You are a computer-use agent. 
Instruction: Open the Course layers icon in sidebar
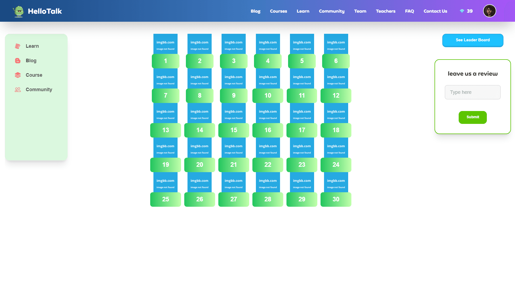[x=17, y=75]
